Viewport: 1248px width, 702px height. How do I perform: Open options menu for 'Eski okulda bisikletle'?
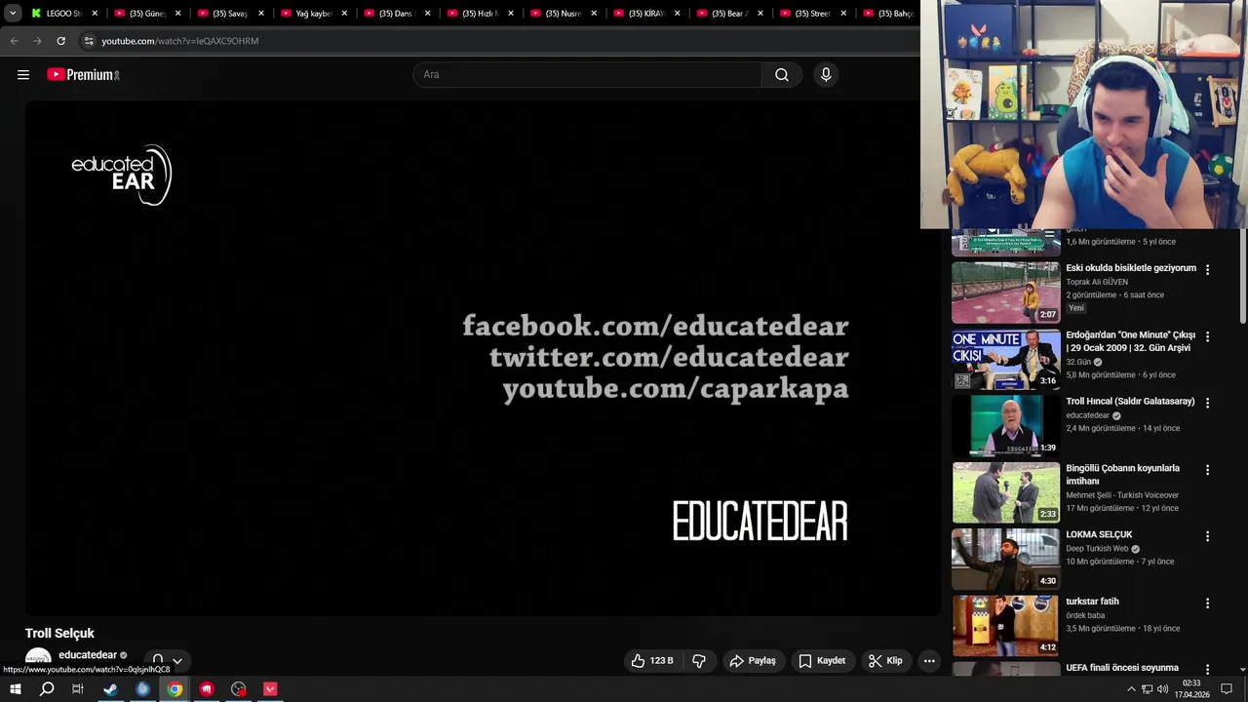pyautogui.click(x=1207, y=270)
